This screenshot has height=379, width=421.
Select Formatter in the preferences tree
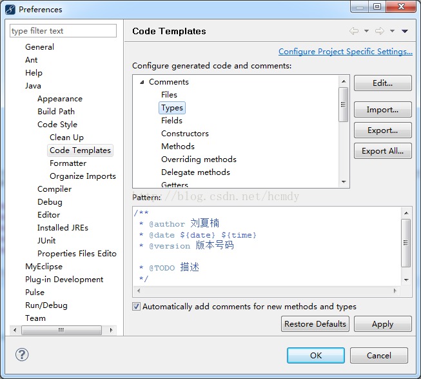coord(68,163)
